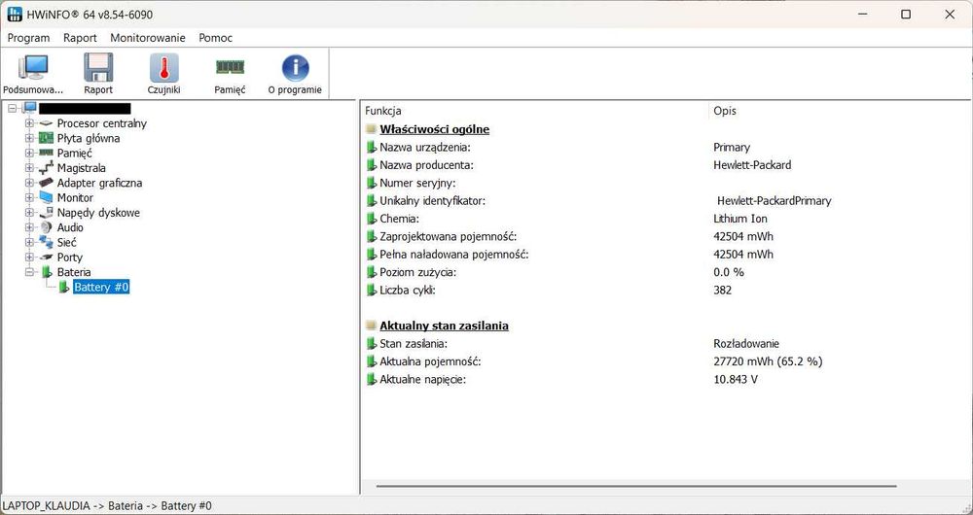Viewport: 973px width, 515px height.
Task: Select the Bateria tree label
Action: pos(74,272)
